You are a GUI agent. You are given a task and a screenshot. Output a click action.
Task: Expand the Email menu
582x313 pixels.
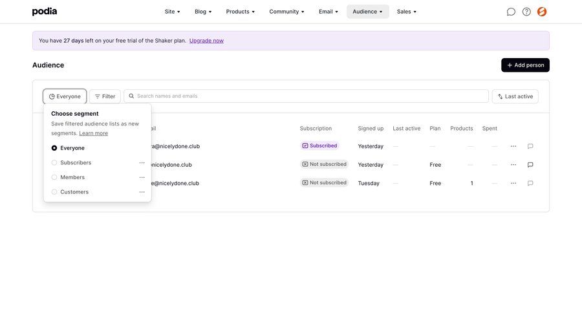pos(329,12)
